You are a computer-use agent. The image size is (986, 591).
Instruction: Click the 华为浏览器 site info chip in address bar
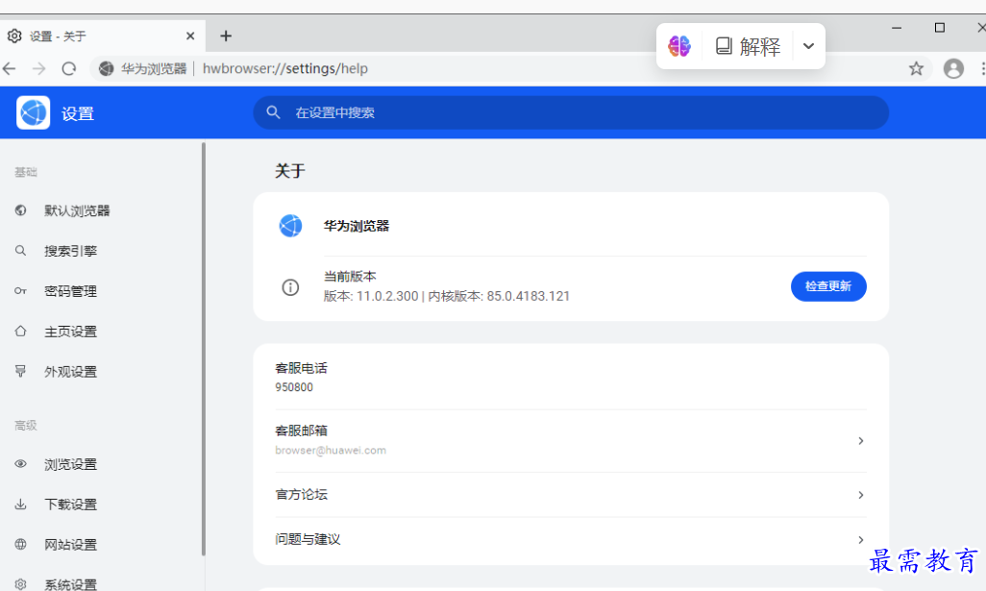(x=143, y=68)
